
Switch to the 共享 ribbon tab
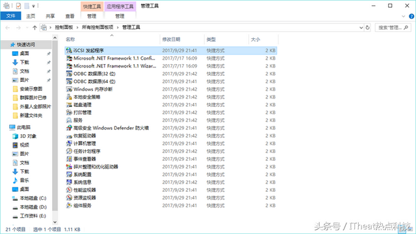tap(50, 16)
